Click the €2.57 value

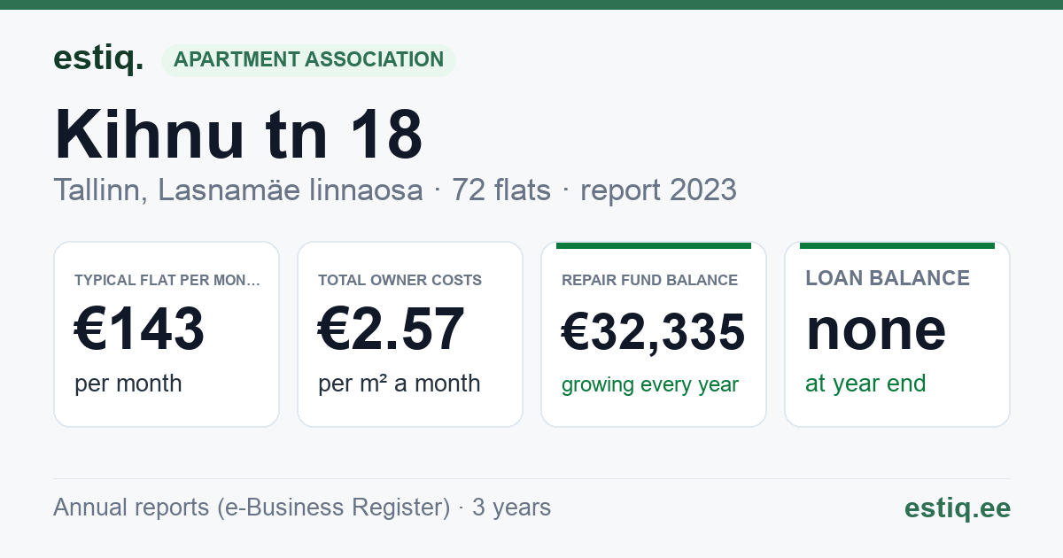(392, 328)
